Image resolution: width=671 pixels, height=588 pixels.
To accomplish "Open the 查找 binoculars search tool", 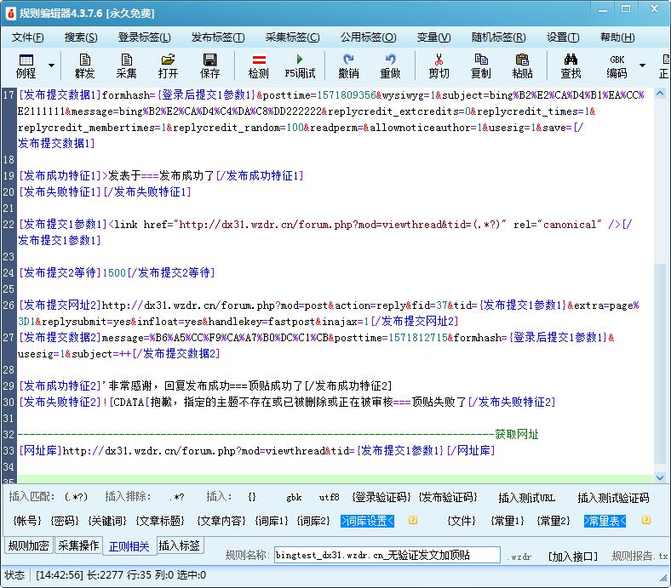I will [x=571, y=66].
